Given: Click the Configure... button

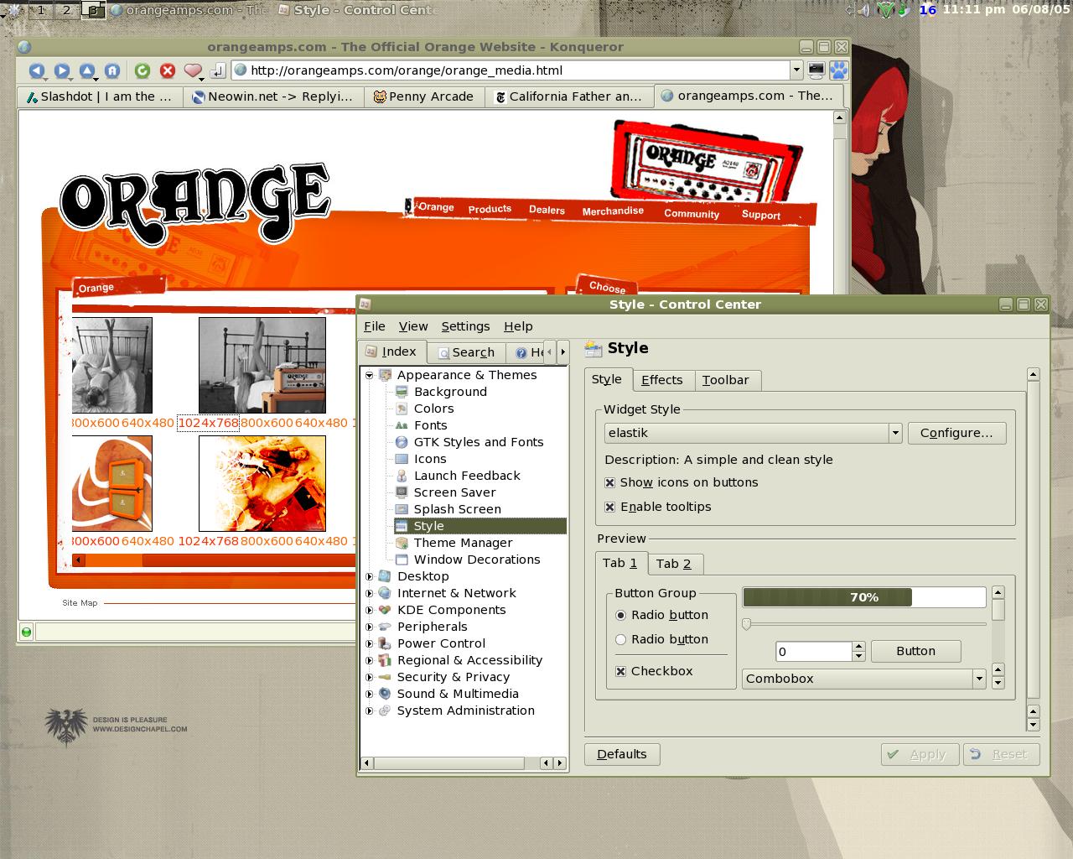Looking at the screenshot, I should coord(956,433).
